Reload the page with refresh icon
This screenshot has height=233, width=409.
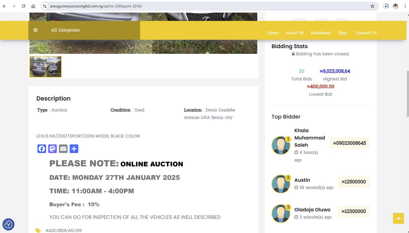(24, 6)
